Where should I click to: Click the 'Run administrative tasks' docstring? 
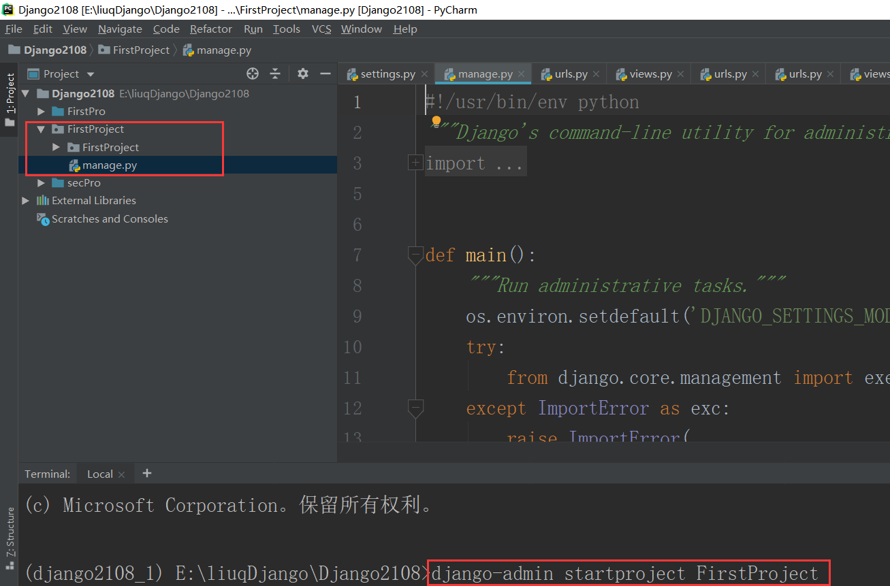pos(628,286)
